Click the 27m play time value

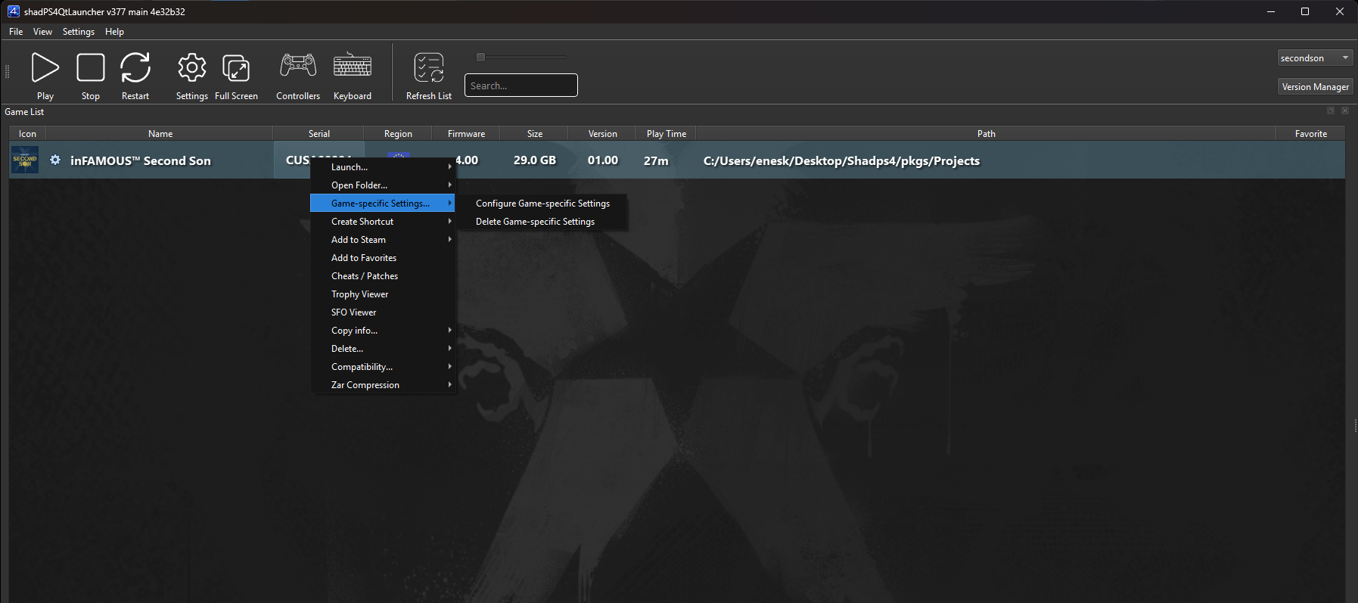pos(656,160)
